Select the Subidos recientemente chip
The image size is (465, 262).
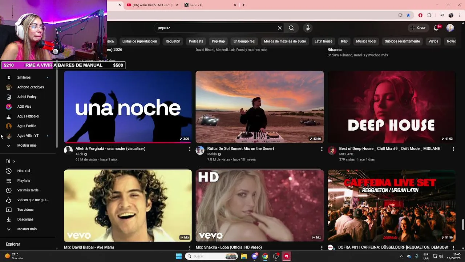point(402,41)
